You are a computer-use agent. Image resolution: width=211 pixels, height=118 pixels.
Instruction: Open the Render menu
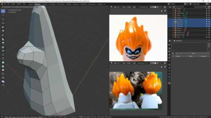[x=13, y=4]
